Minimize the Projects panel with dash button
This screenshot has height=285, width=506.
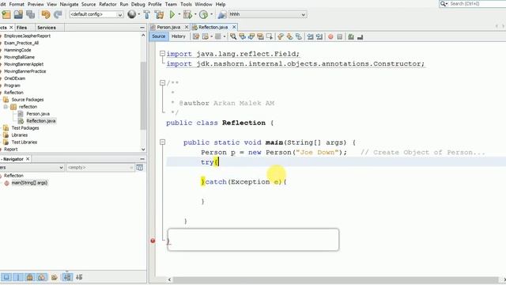(x=142, y=28)
